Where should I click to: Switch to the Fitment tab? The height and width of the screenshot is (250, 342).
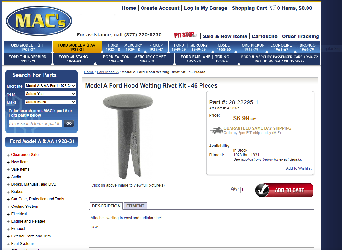pos(135,206)
